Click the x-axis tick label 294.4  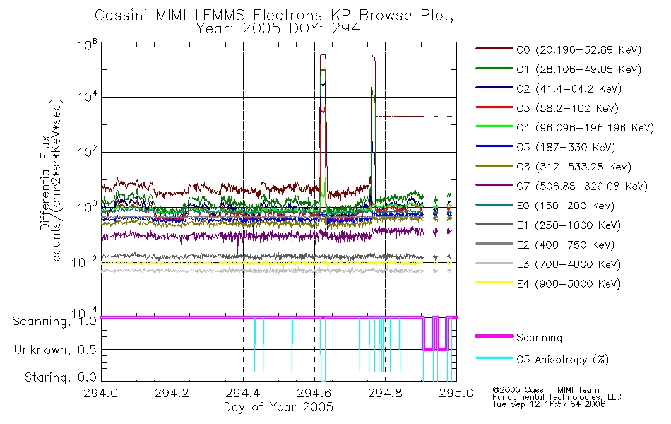(x=243, y=393)
